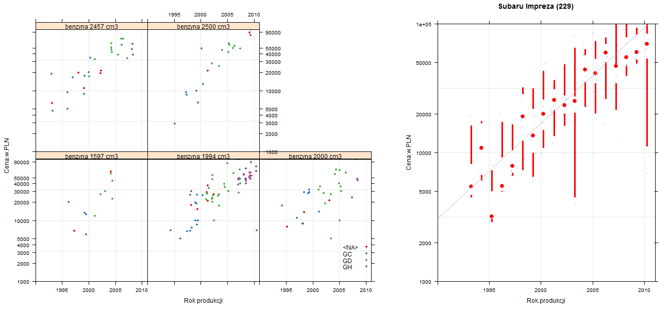Click the "2005" tick above the benzyna 2500 cm3 panel

[x=227, y=15]
